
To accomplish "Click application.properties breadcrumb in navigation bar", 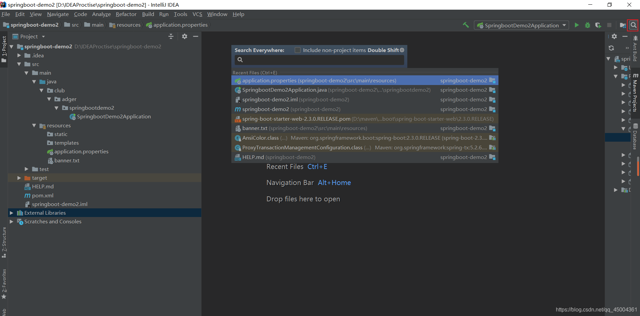I will [x=177, y=25].
